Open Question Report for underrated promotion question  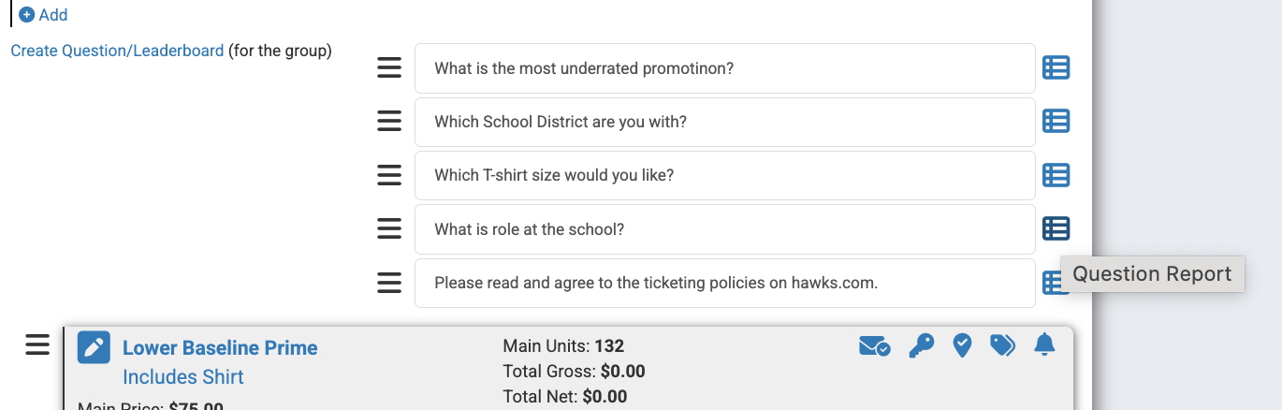click(x=1056, y=67)
